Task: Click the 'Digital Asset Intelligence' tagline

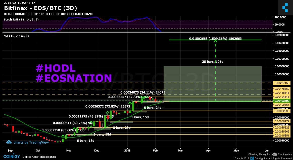Action: click(x=39, y=157)
